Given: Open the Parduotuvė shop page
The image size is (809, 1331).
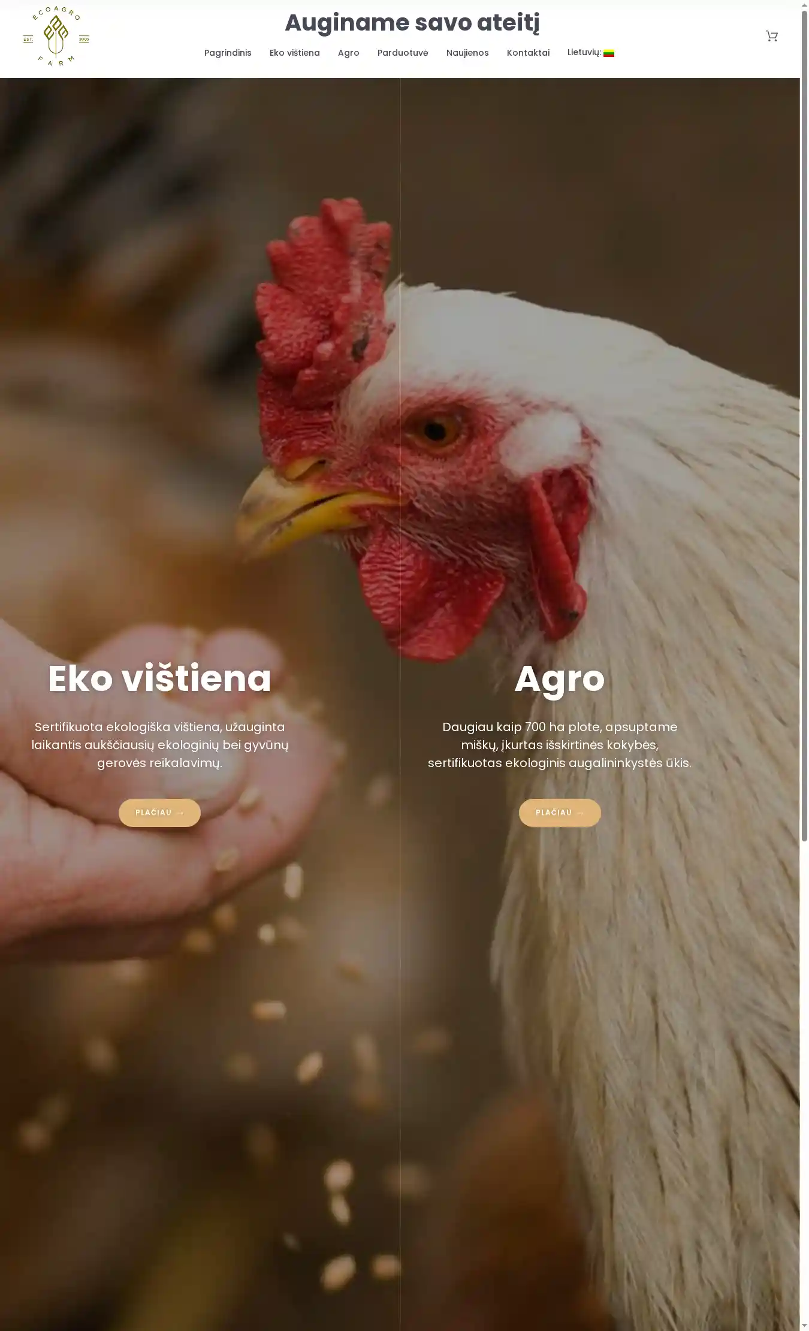Looking at the screenshot, I should tap(403, 53).
